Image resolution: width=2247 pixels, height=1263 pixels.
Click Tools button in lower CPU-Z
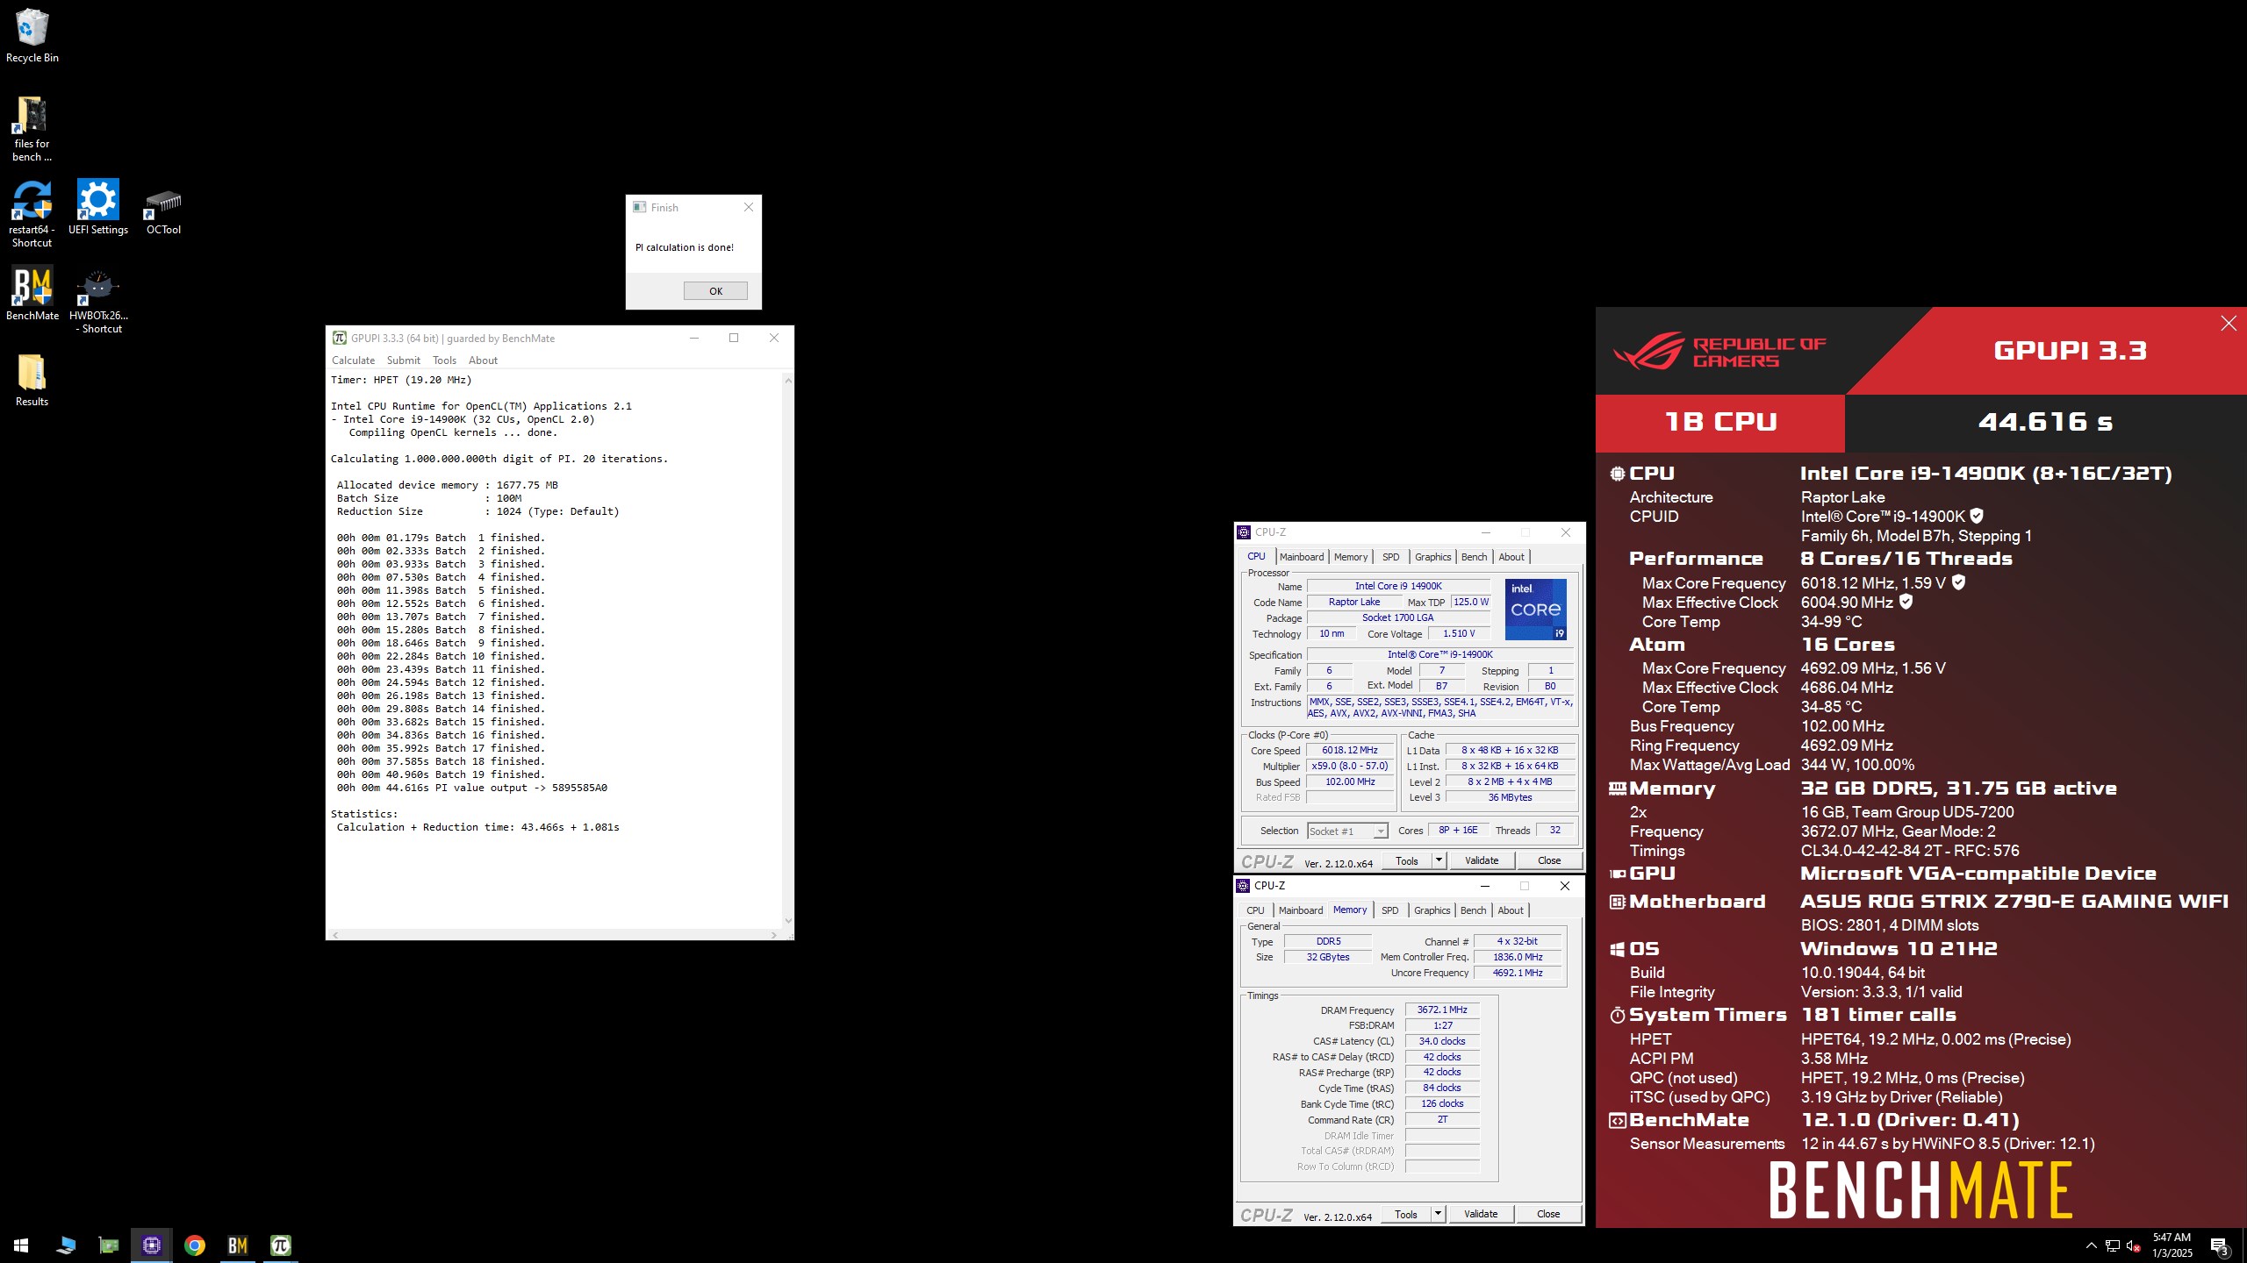coord(1406,1214)
